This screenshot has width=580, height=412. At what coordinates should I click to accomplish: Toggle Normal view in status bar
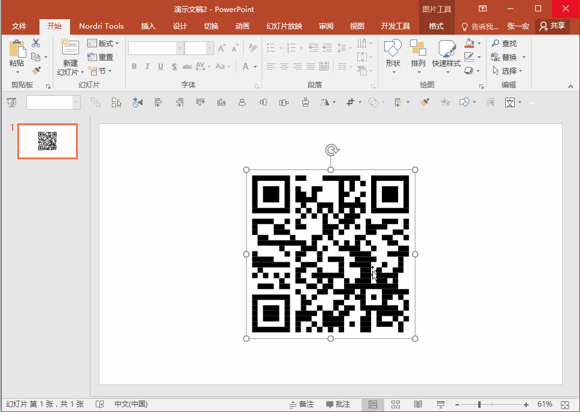[x=372, y=404]
